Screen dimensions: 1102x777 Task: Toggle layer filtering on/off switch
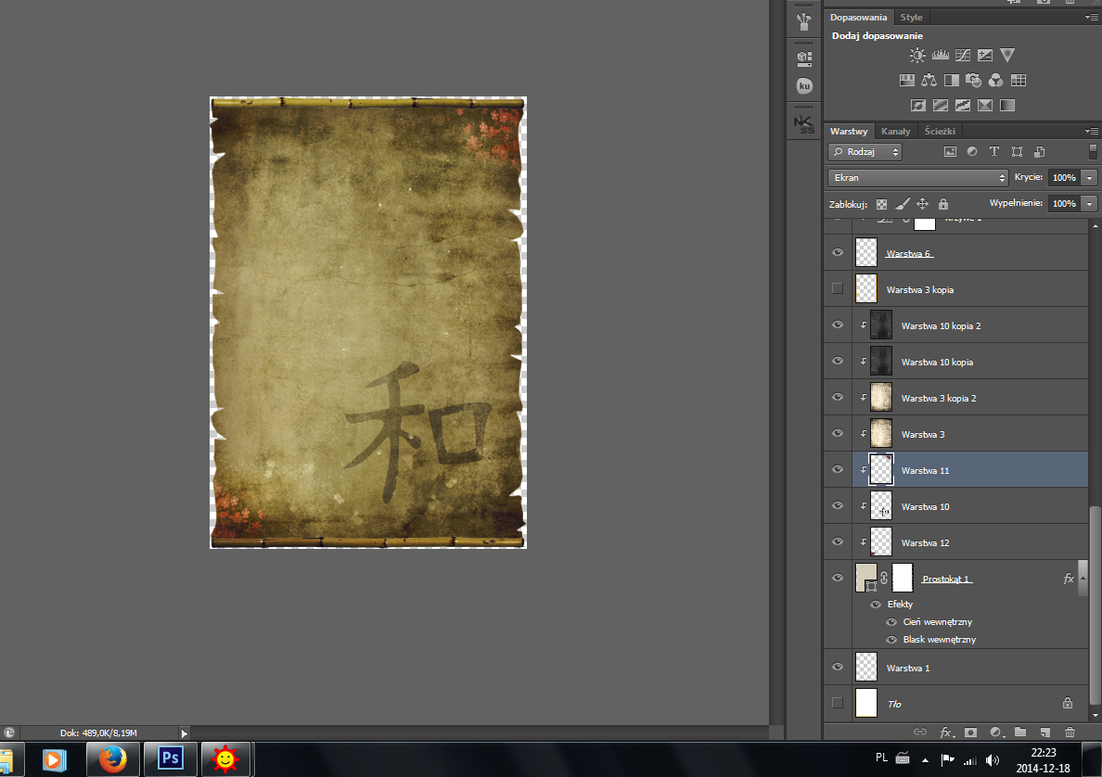1093,152
